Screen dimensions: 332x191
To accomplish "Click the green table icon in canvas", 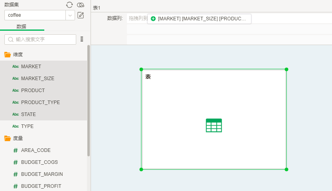I will coord(214,125).
